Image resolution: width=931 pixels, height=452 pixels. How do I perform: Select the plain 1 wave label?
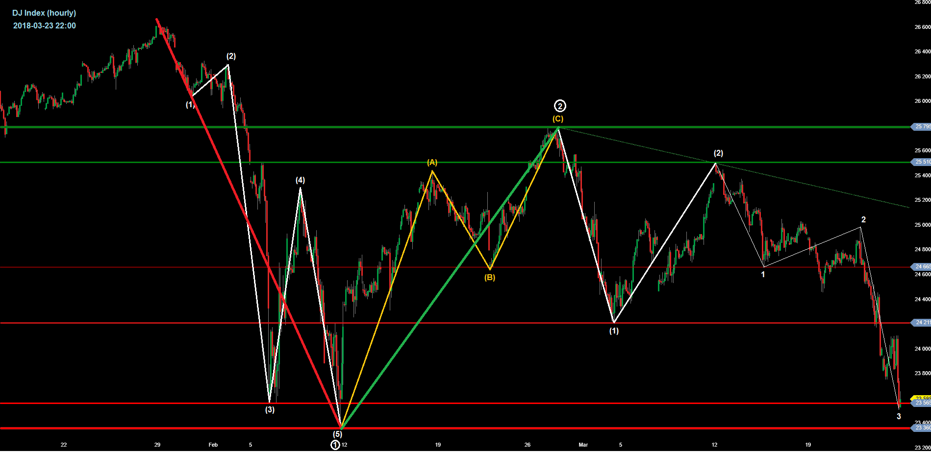click(763, 275)
